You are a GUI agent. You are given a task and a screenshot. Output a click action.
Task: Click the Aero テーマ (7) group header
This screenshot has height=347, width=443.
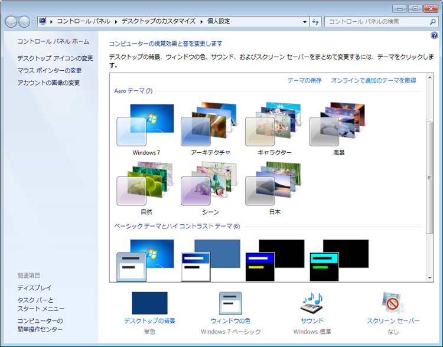(133, 91)
